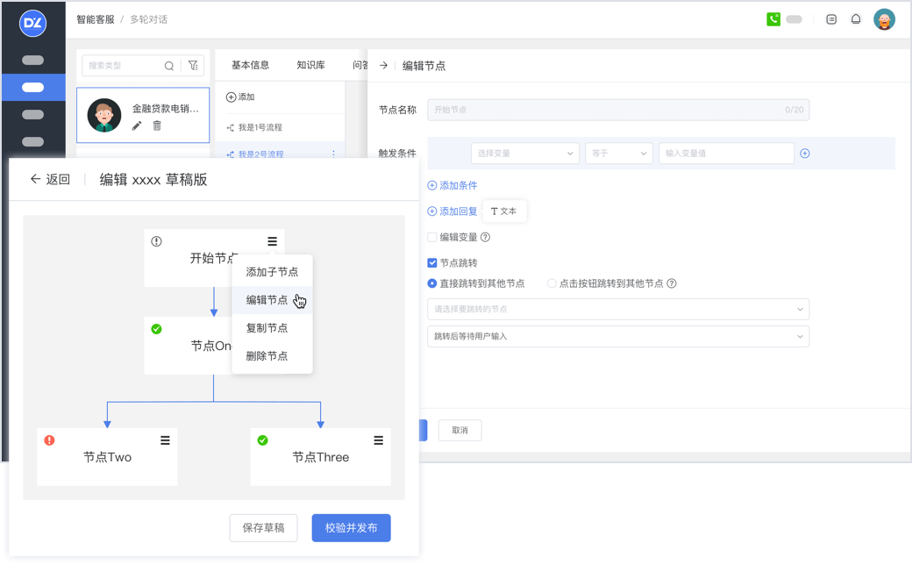Click the 保存草稿 button
Image resolution: width=912 pixels, height=565 pixels.
pos(263,527)
